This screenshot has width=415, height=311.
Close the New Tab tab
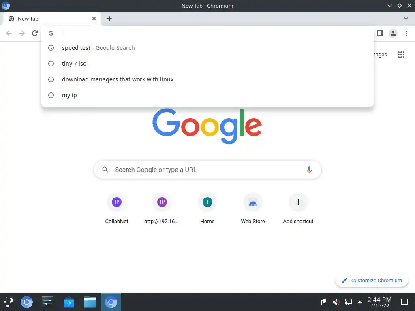point(94,19)
